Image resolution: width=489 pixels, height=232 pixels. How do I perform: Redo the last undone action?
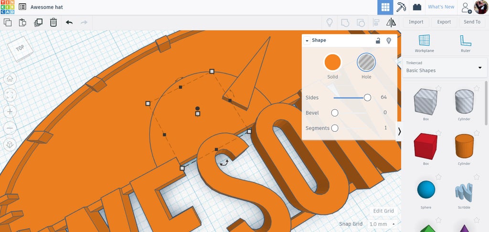pyautogui.click(x=84, y=22)
